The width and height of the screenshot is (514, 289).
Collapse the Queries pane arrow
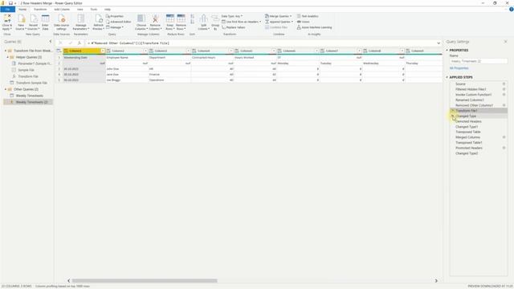50,42
